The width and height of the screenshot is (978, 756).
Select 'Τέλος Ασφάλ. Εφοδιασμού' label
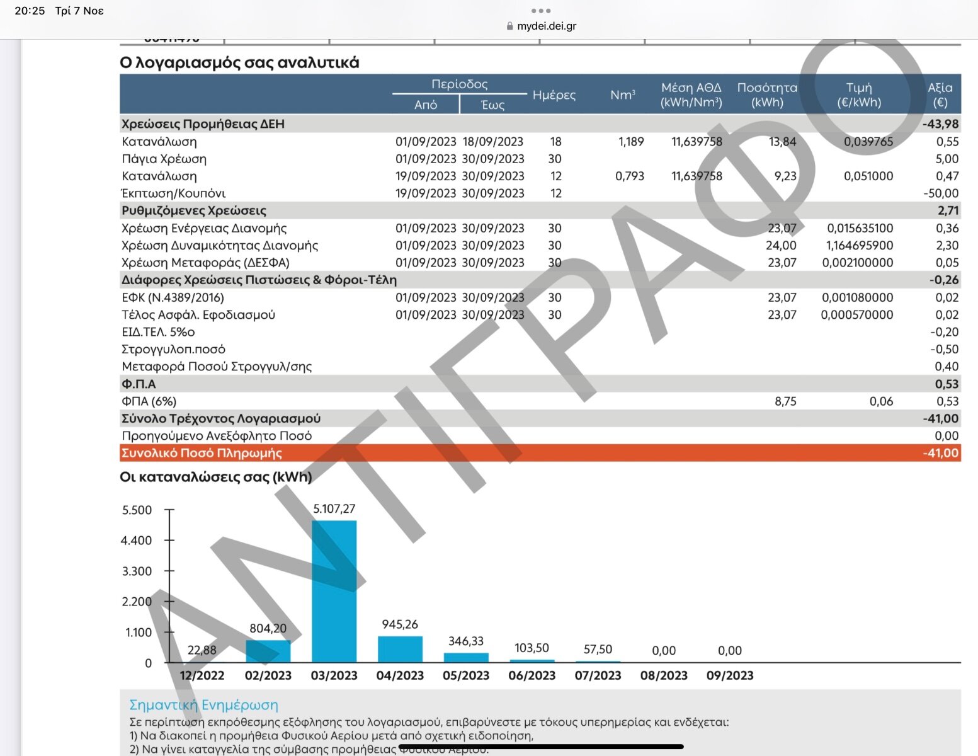[198, 314]
